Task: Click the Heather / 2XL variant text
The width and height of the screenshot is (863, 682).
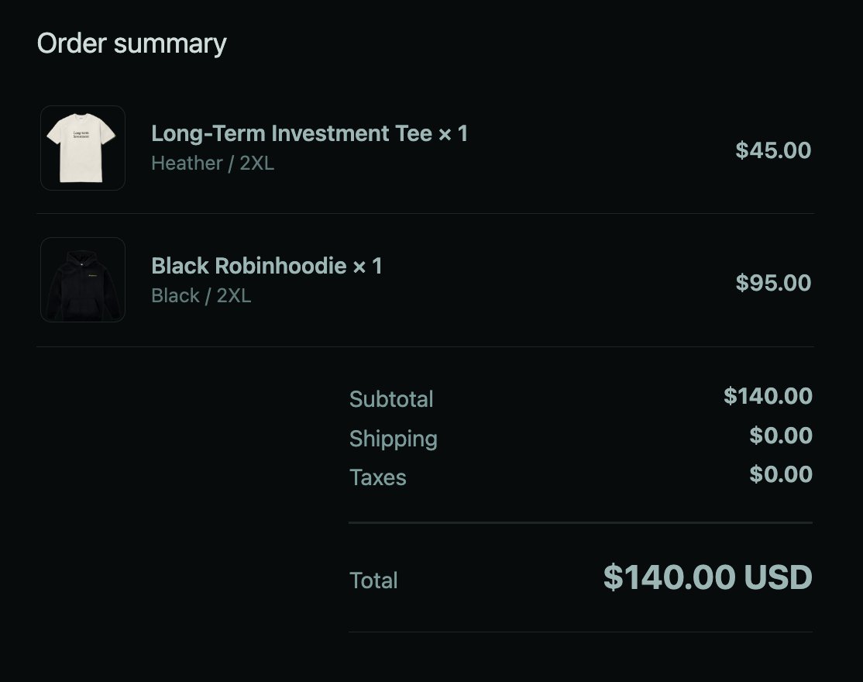Action: pos(212,164)
